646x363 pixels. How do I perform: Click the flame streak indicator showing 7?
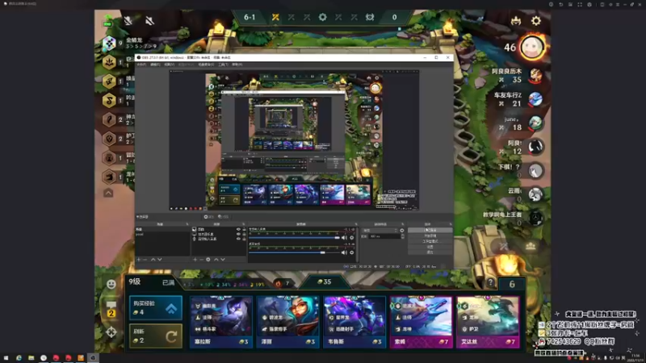pos(282,283)
